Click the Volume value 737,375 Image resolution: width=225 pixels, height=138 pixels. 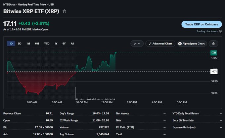tap(104, 127)
